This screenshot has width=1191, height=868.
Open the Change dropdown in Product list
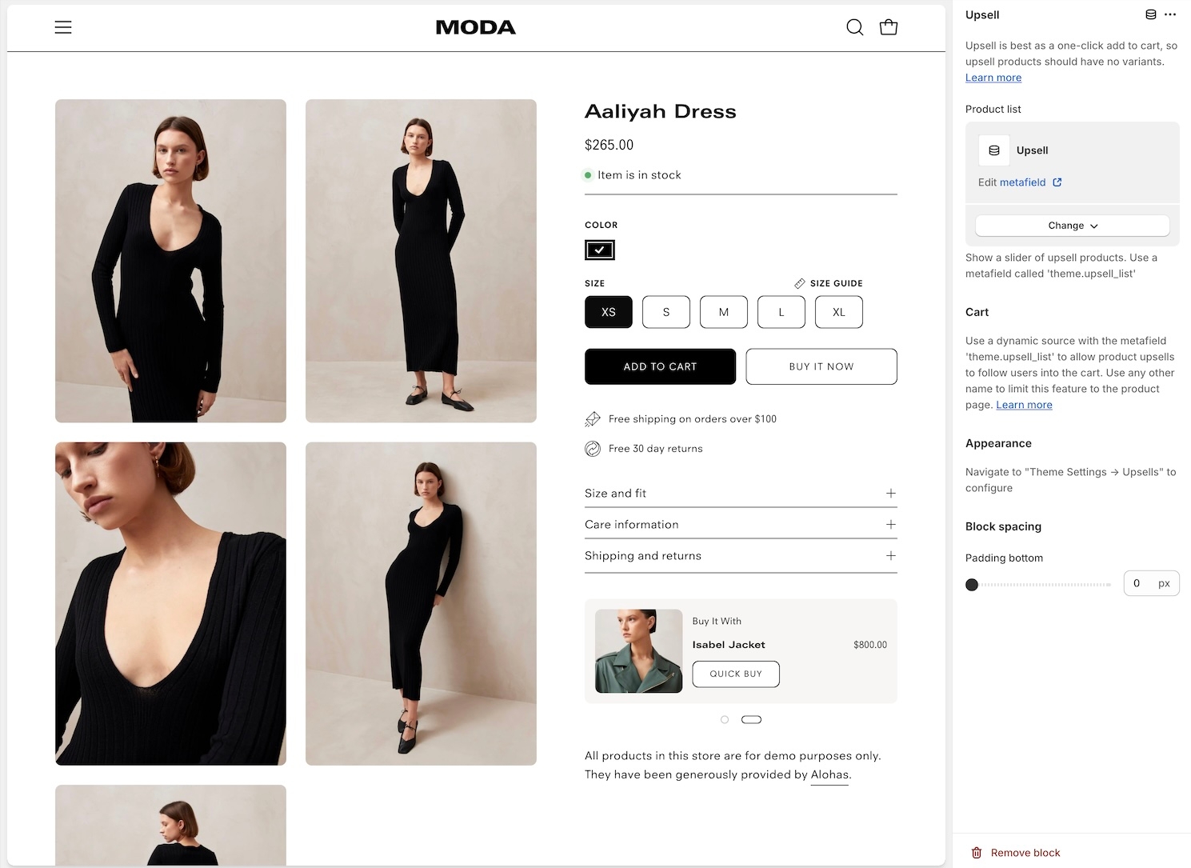click(x=1072, y=226)
